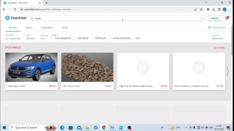Screen dimensions: 234x131
Task: Enable the Show Restricted checkbox
Action: (x=110, y=38)
